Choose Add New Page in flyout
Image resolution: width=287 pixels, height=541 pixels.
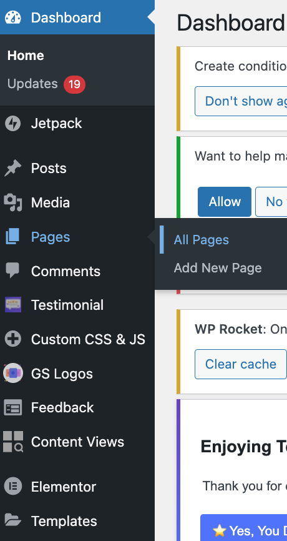[x=218, y=268]
